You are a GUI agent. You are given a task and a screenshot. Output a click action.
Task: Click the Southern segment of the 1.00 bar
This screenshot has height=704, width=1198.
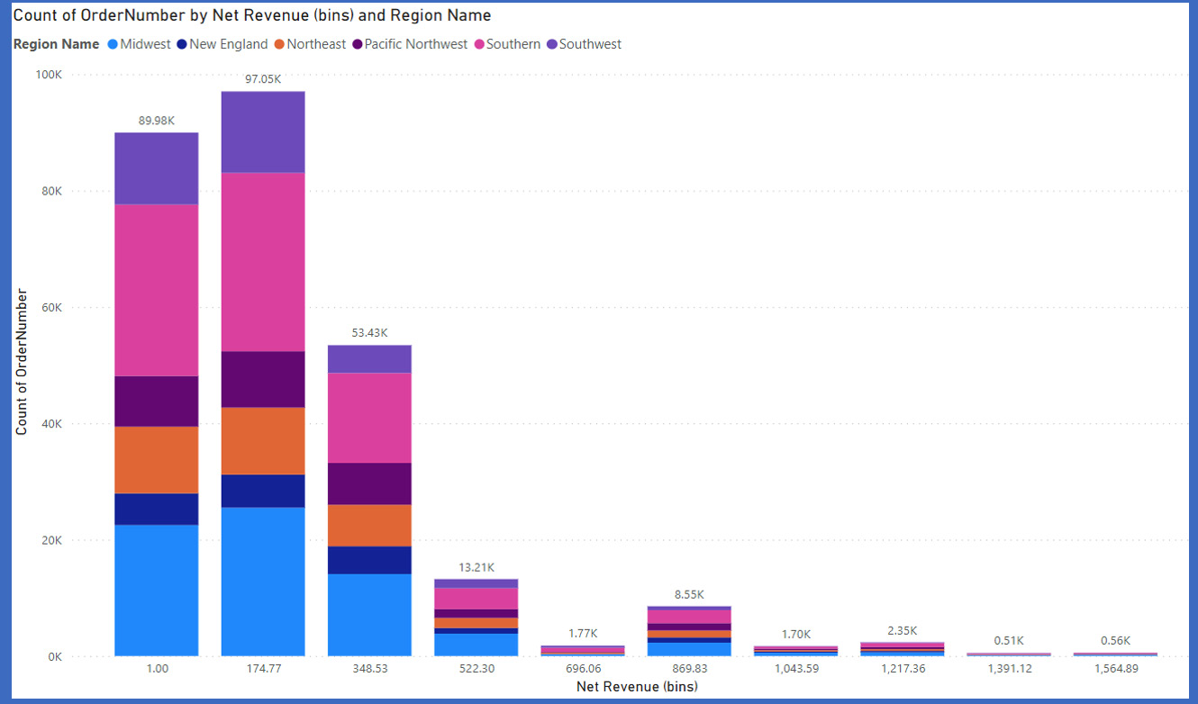click(x=157, y=290)
